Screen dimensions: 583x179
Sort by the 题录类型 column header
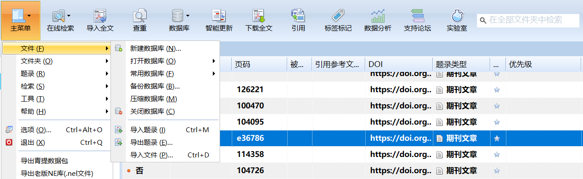pyautogui.click(x=461, y=64)
